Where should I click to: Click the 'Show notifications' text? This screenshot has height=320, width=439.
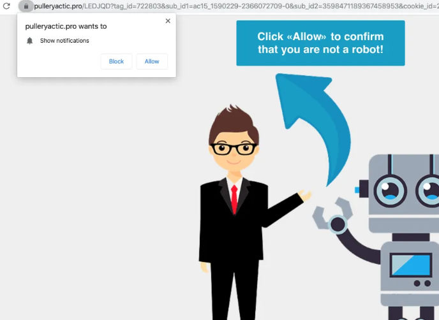click(x=64, y=41)
